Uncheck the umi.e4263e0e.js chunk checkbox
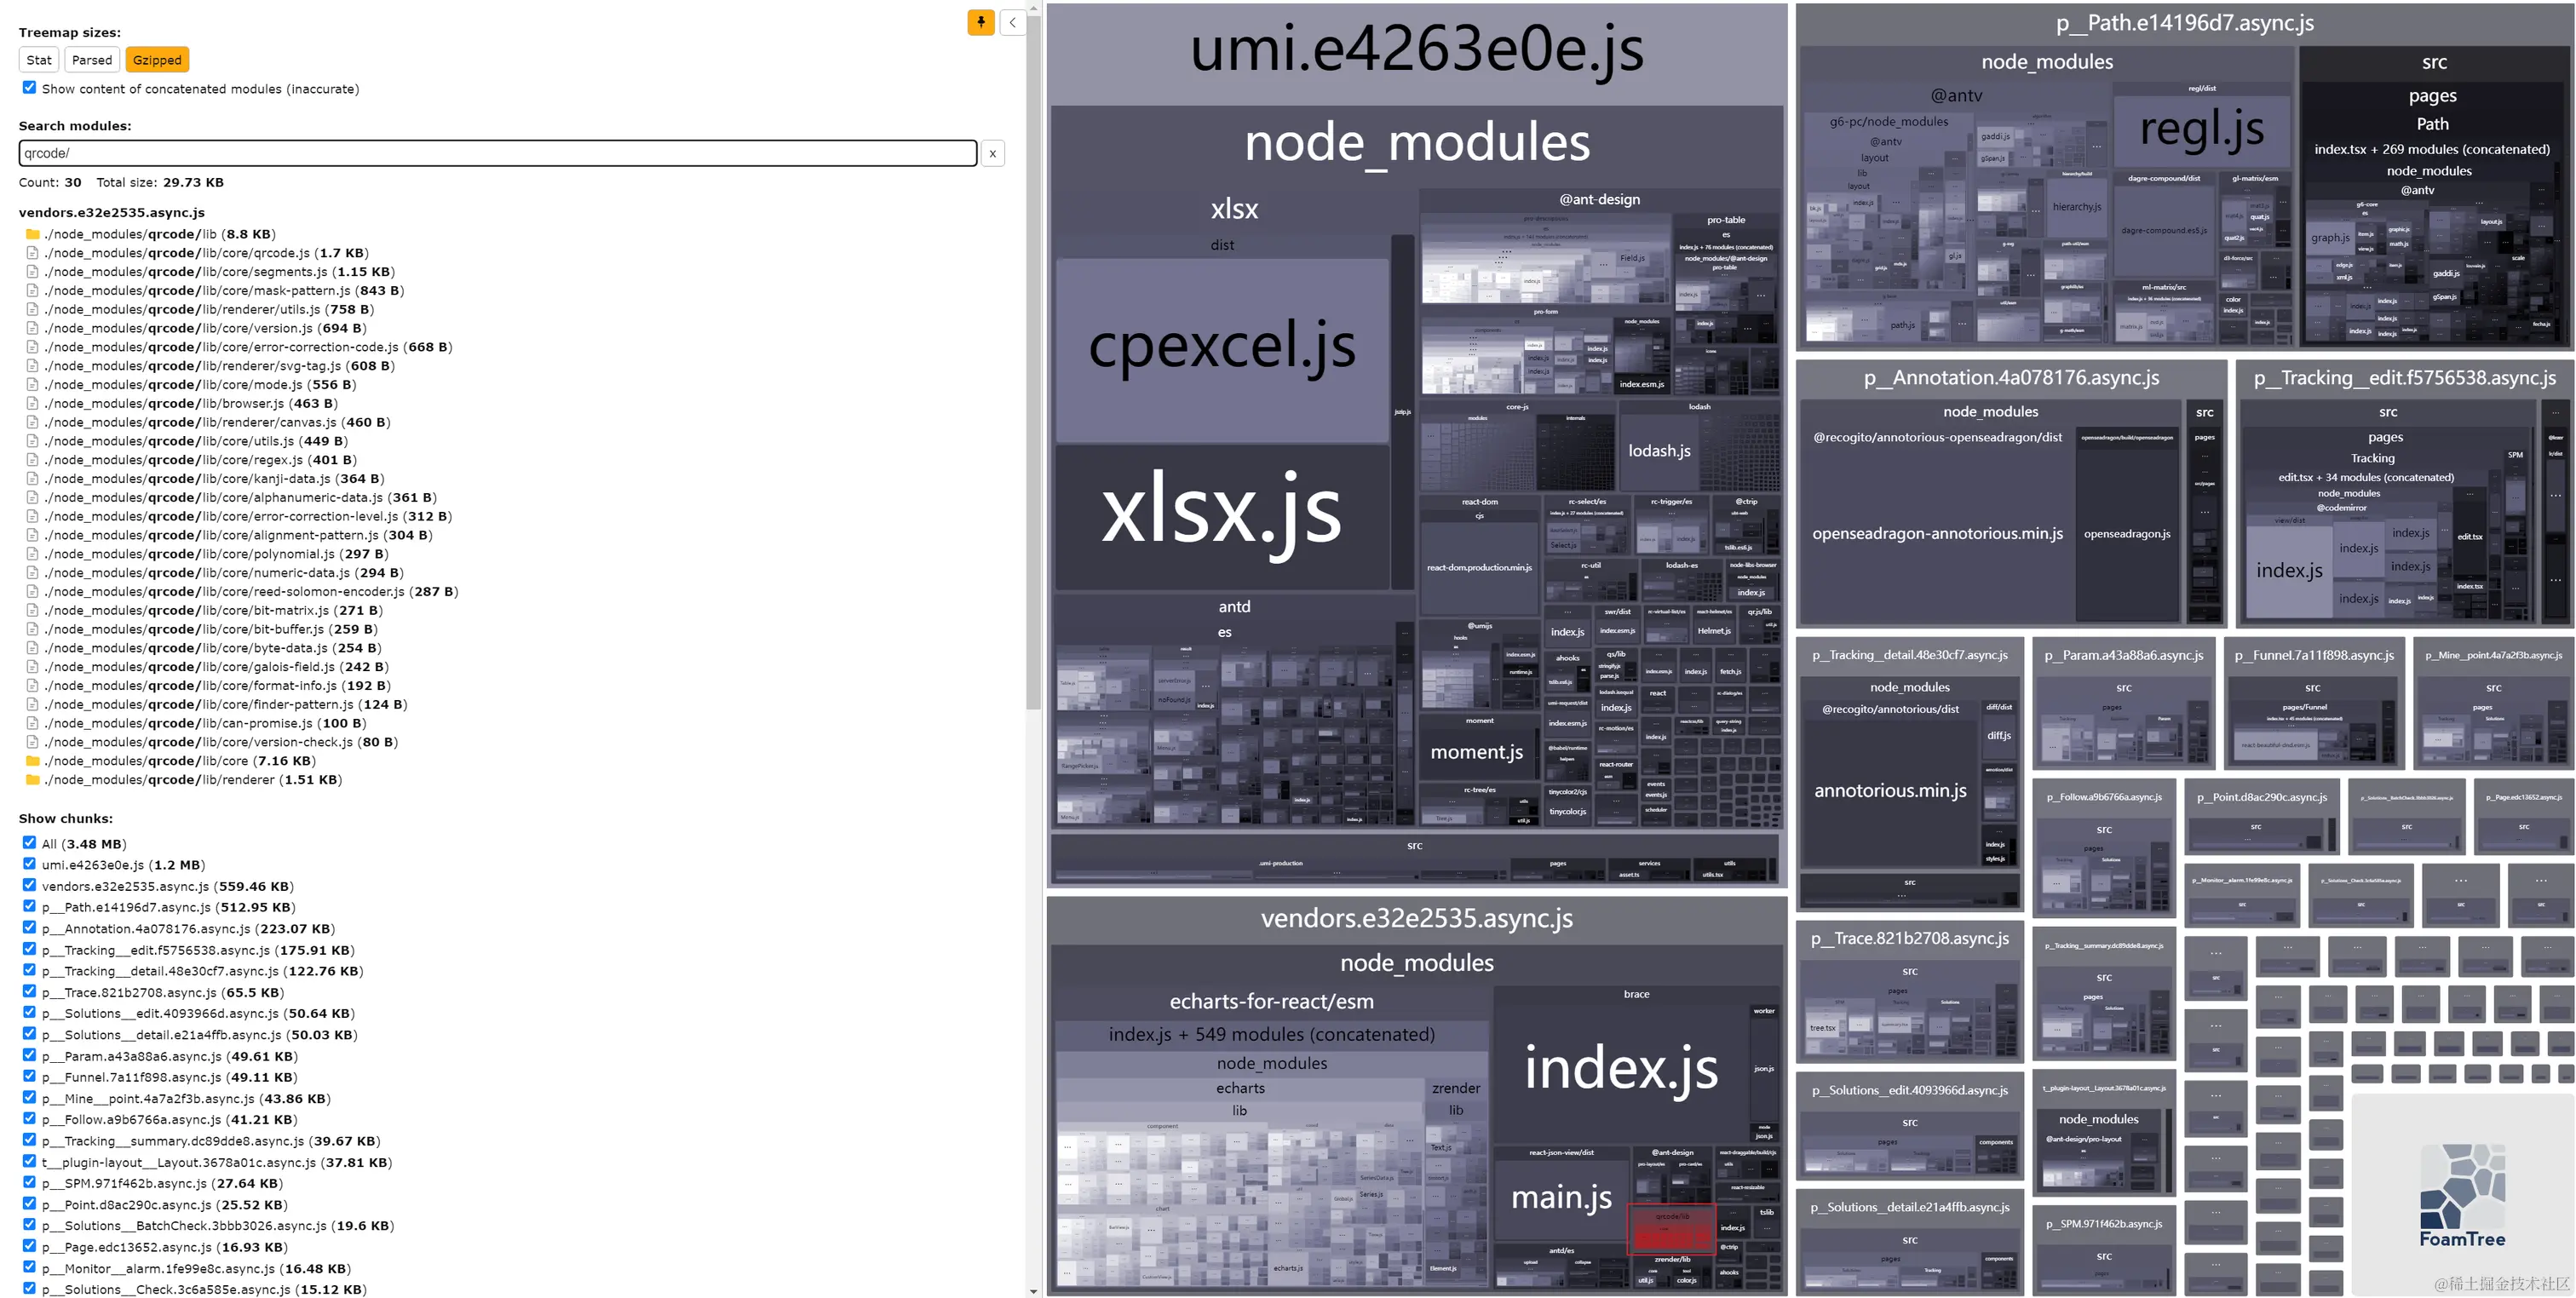The image size is (2576, 1298). (29, 864)
